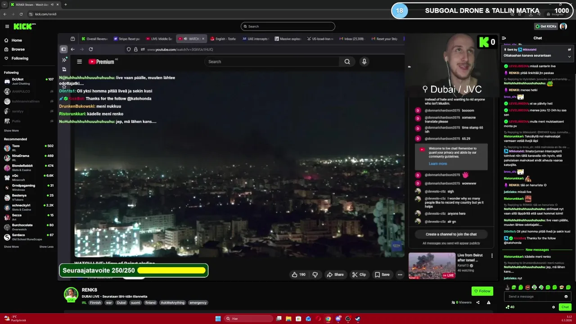576x324 pixels.
Task: Select the war tag
Action: pyautogui.click(x=109, y=303)
